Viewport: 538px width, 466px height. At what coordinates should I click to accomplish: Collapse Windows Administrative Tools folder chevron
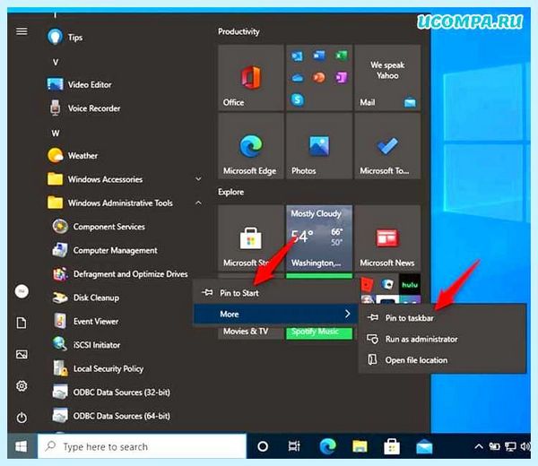pos(198,203)
